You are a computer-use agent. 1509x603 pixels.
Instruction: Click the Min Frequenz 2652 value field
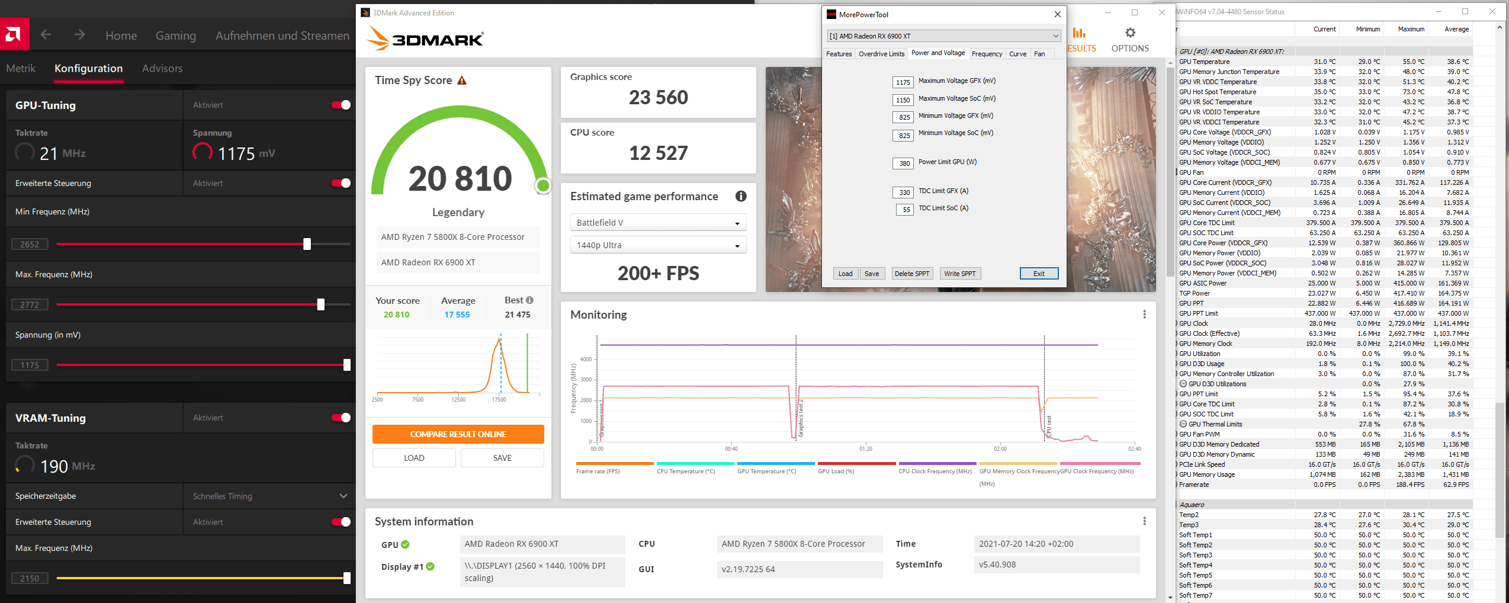(30, 244)
